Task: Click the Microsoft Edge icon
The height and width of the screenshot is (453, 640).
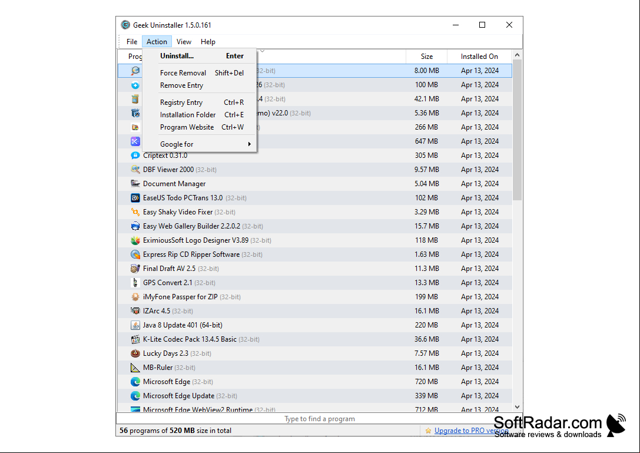Action: point(135,382)
